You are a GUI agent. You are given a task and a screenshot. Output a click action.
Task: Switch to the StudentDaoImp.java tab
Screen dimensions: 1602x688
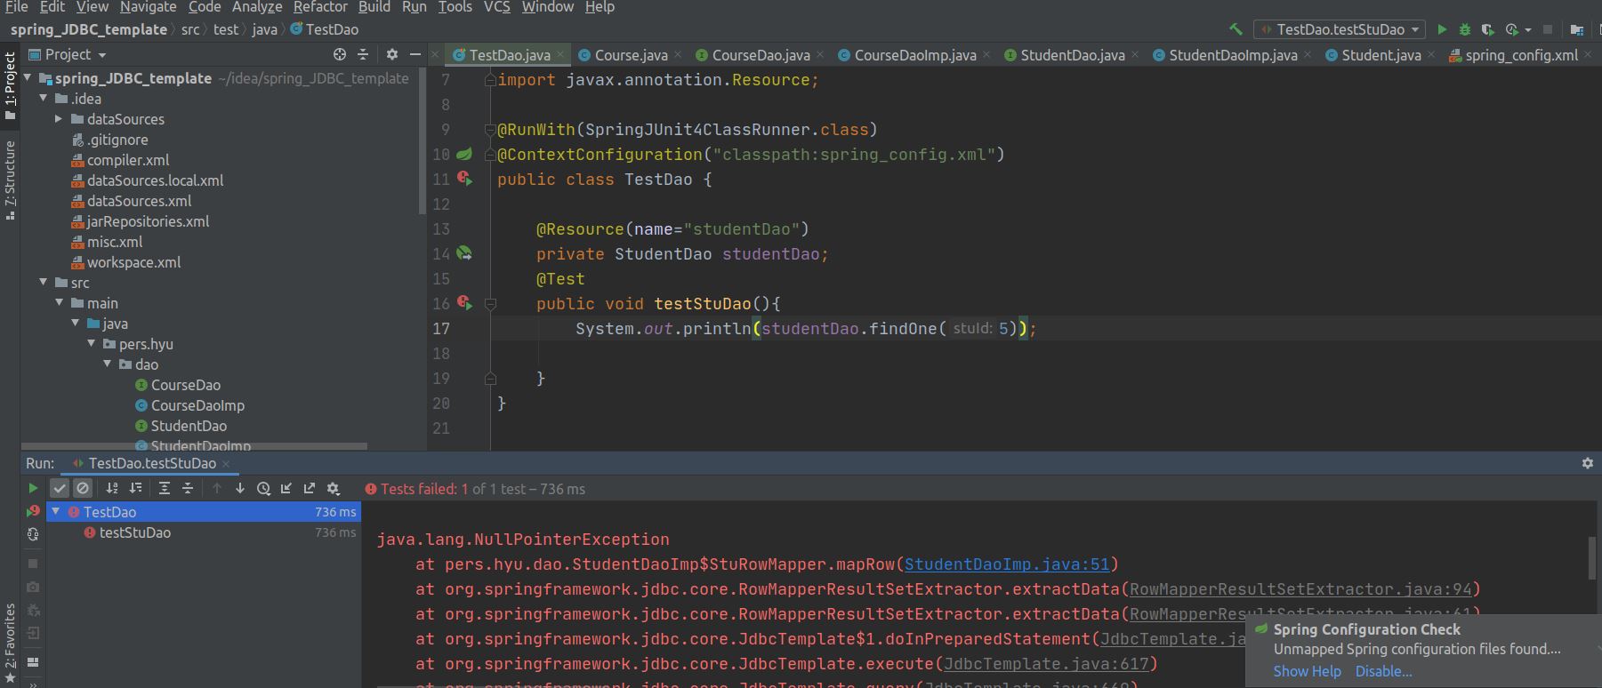[1233, 55]
